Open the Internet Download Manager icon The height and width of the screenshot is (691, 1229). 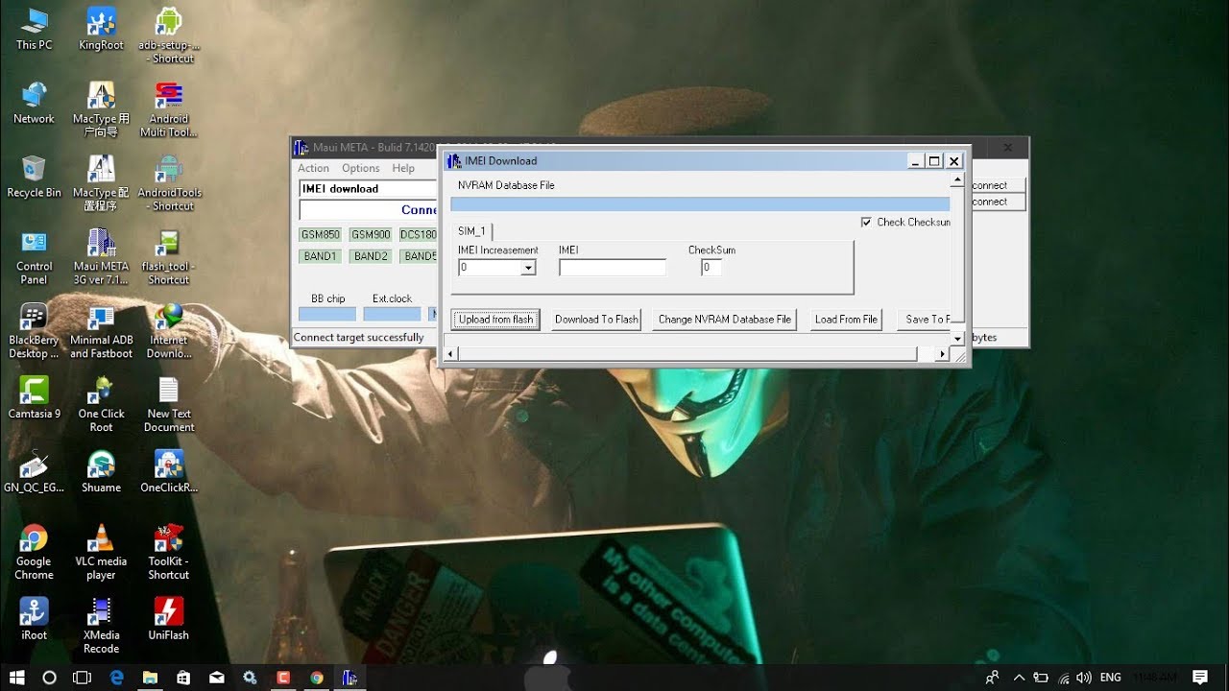(169, 331)
